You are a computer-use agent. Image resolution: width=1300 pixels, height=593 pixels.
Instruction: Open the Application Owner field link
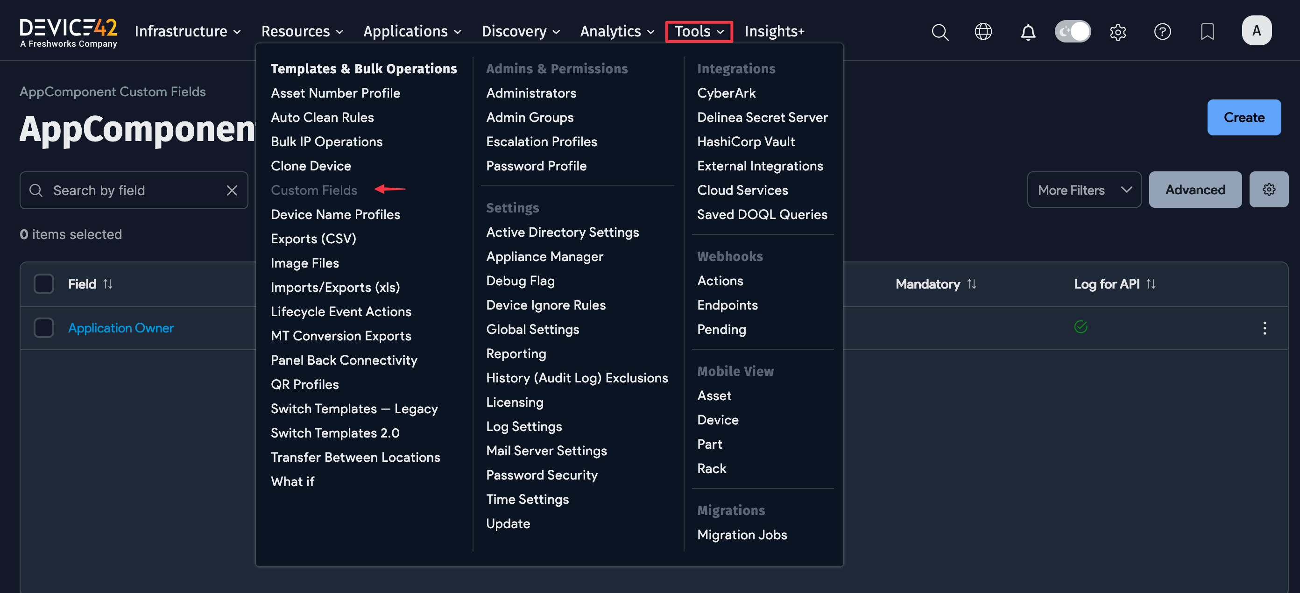click(x=120, y=327)
